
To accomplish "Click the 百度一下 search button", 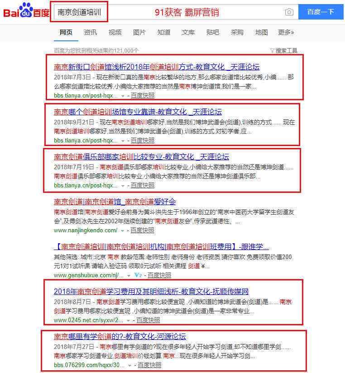I will (x=321, y=12).
